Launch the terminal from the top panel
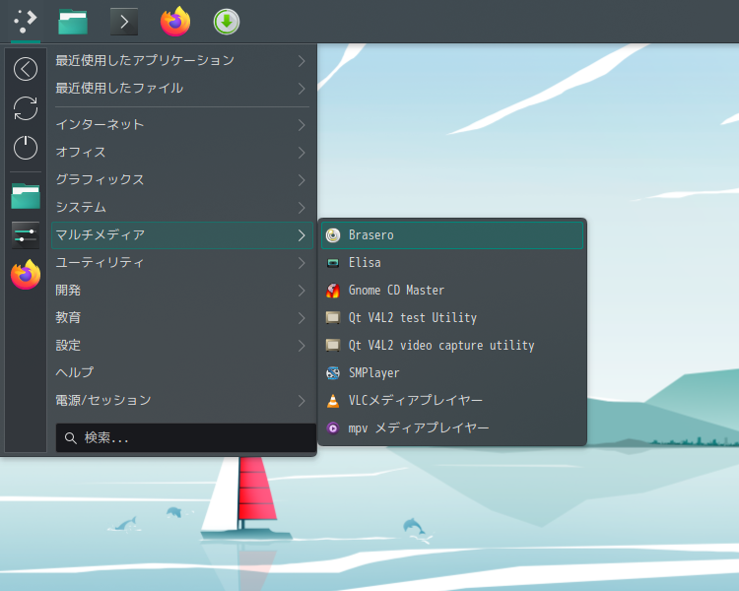Viewport: 739px width, 591px height. point(124,22)
